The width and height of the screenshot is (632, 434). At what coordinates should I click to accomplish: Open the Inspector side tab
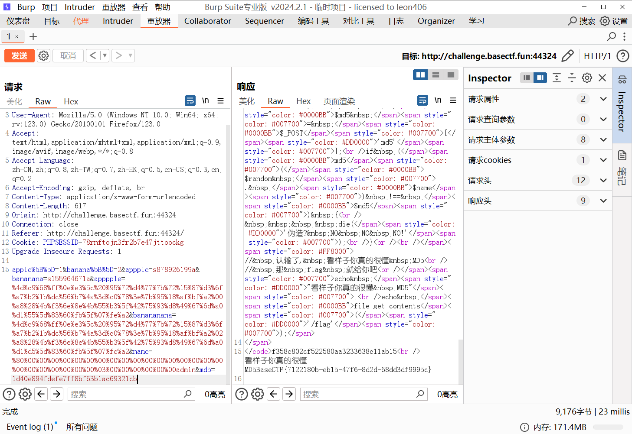[622, 105]
